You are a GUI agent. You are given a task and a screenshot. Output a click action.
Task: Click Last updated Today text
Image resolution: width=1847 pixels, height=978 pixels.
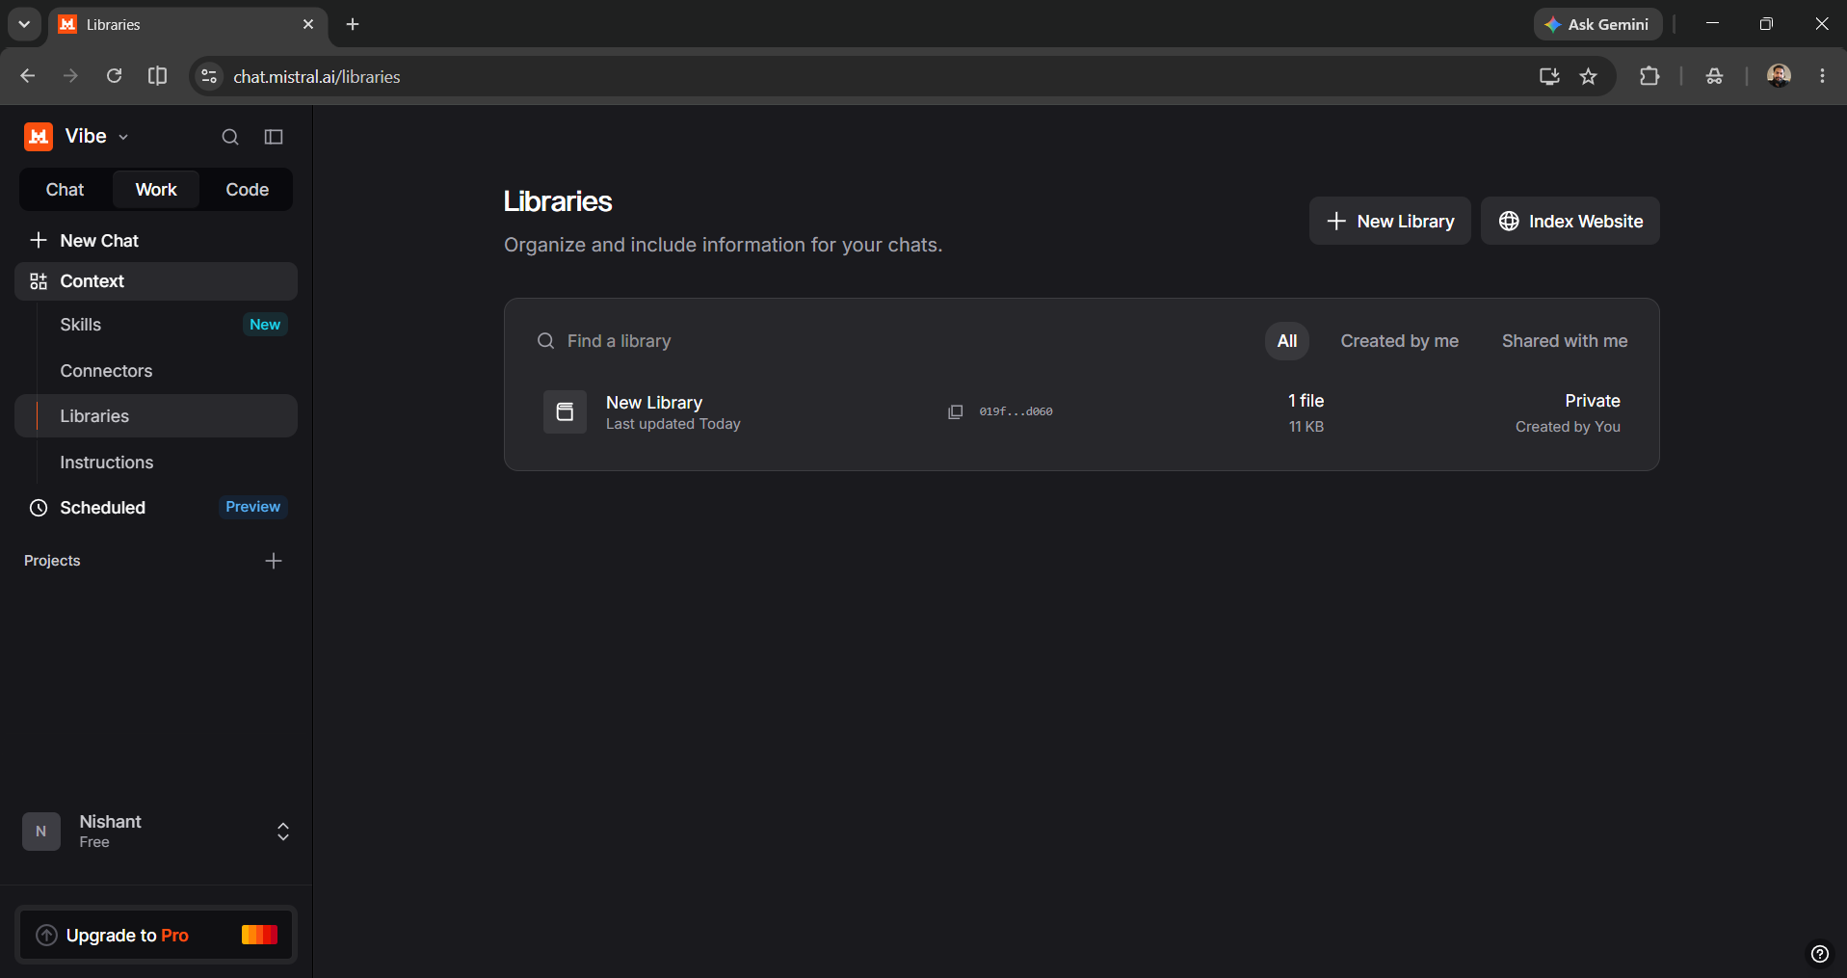(673, 424)
